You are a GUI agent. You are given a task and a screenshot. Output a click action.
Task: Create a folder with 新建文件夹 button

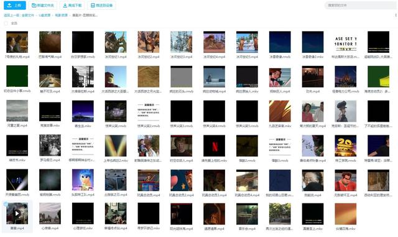(x=43, y=6)
